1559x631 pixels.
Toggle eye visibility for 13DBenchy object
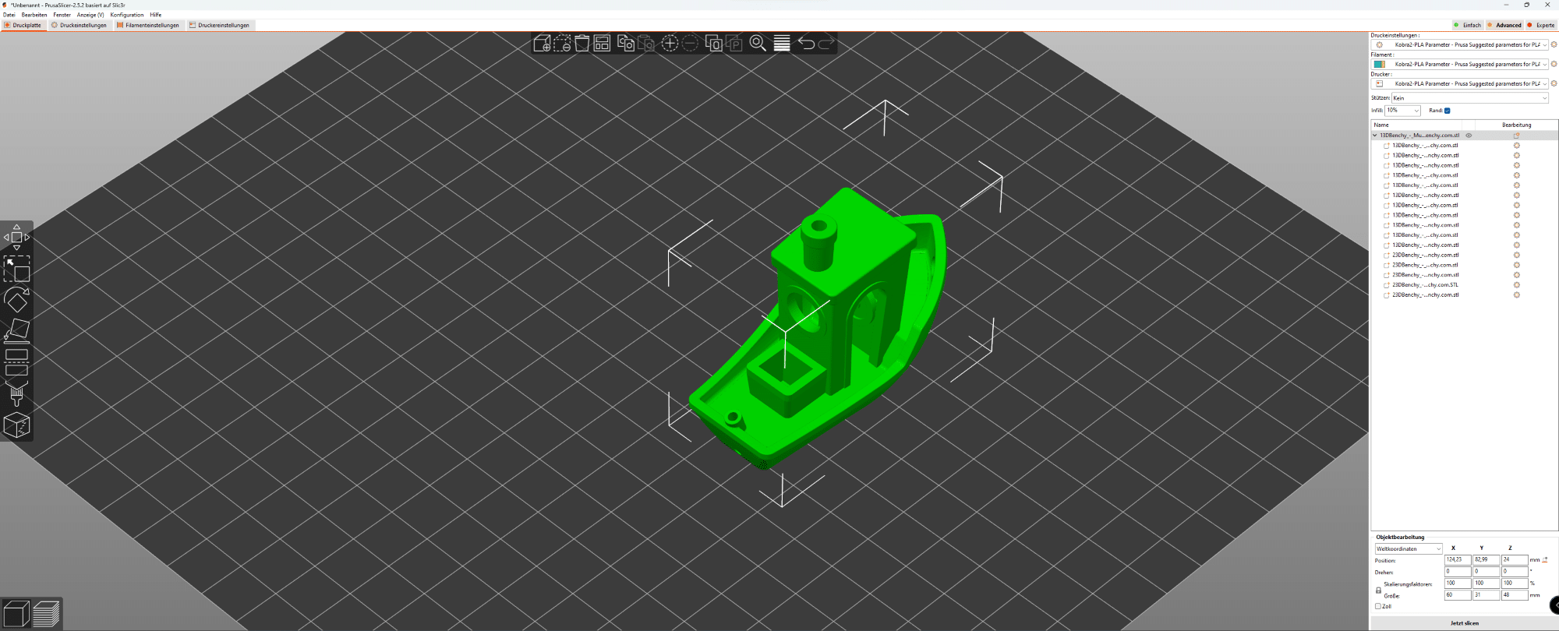tap(1469, 136)
